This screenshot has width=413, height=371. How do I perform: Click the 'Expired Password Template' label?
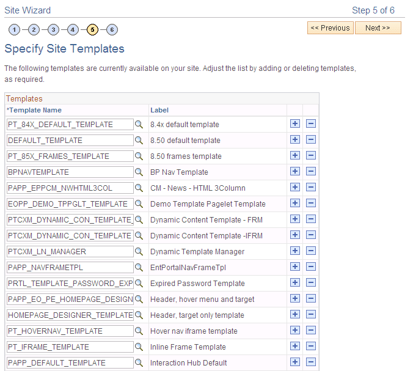(197, 283)
